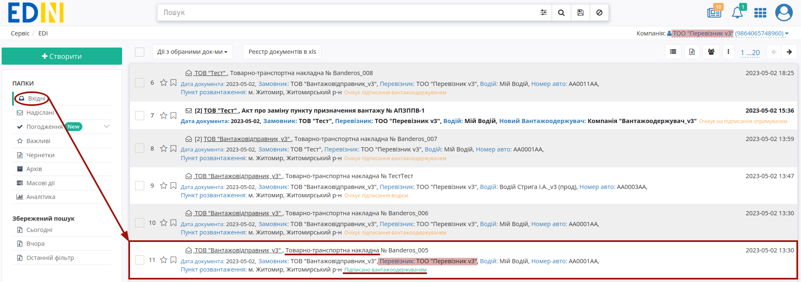Expand 'Дії з обраними док-ми' dropdown
This screenshot has width=801, height=282.
click(x=192, y=52)
